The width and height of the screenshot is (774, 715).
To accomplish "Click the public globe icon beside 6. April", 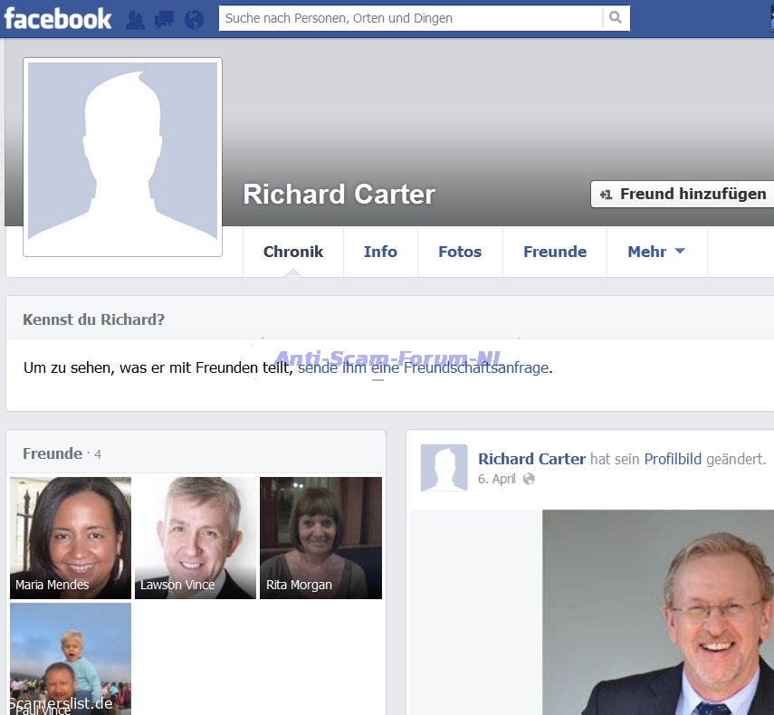I will pyautogui.click(x=529, y=479).
